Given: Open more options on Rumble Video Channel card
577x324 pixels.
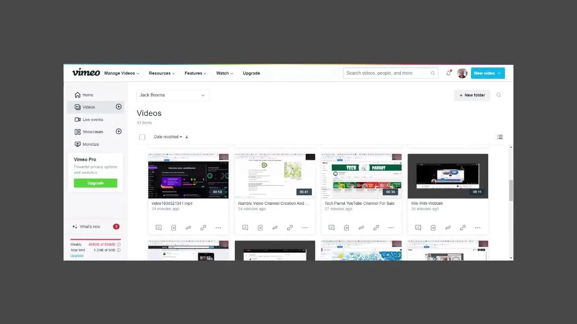Looking at the screenshot, I should click(305, 228).
